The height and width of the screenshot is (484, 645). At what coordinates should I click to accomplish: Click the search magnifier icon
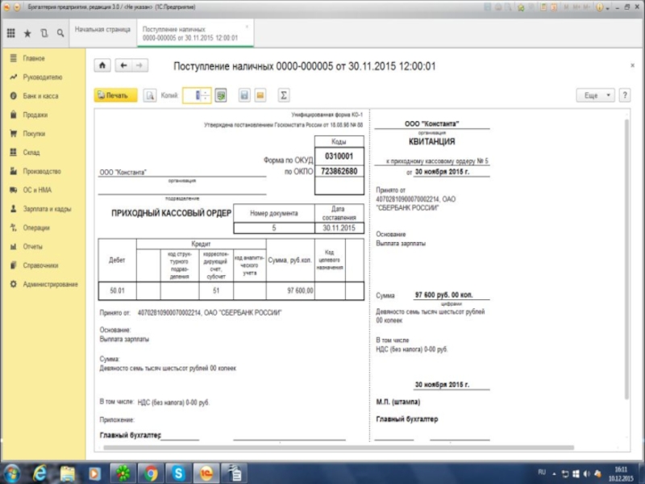tap(60, 34)
